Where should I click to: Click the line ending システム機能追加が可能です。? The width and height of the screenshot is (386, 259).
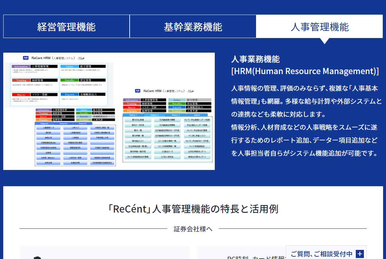(305, 153)
